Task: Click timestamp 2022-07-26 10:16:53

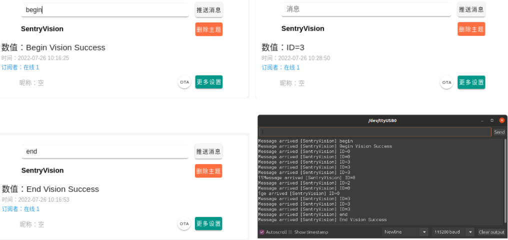Action: click(x=43, y=199)
